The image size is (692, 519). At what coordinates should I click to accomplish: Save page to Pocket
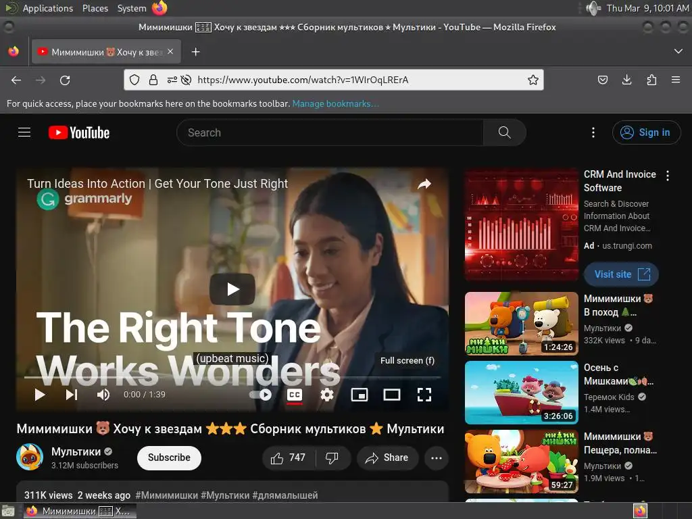tap(602, 80)
